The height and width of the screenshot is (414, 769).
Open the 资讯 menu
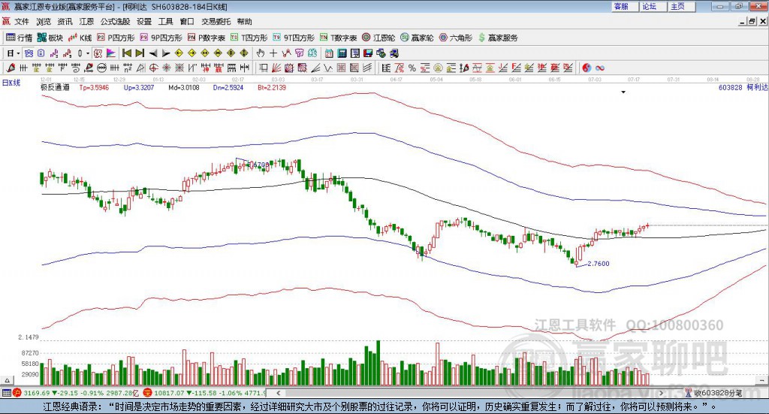(65, 22)
